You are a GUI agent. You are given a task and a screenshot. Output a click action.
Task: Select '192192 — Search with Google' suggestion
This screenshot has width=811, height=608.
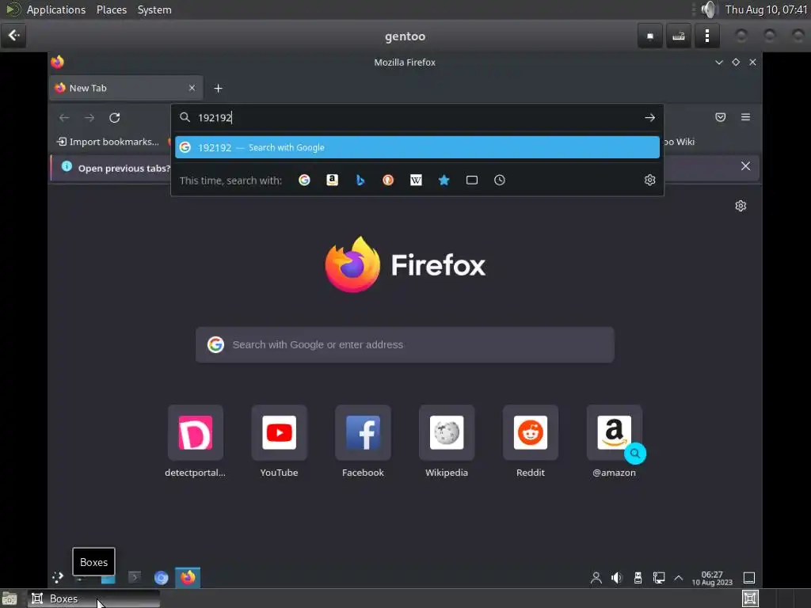pyautogui.click(x=417, y=147)
